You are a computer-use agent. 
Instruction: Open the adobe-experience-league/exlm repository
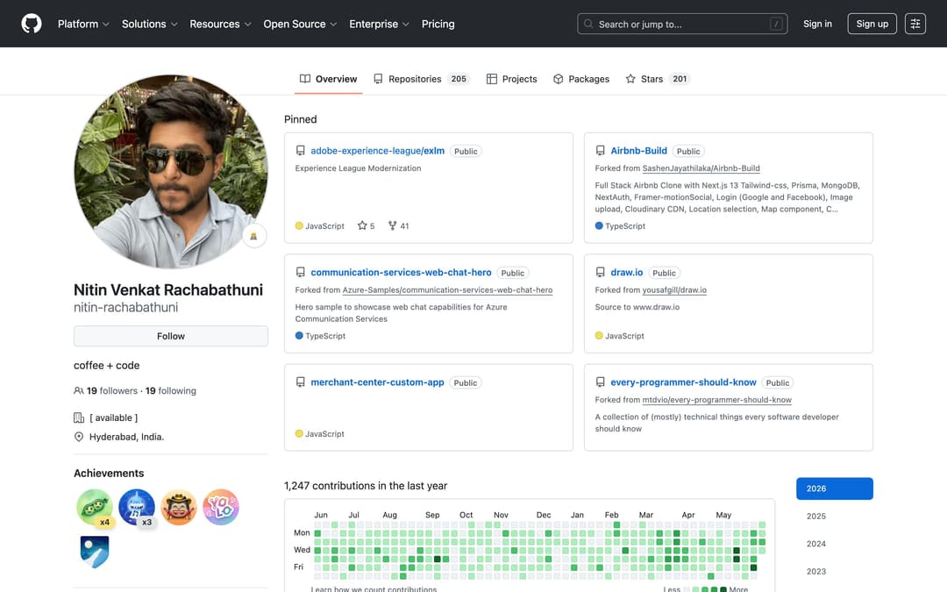click(377, 151)
